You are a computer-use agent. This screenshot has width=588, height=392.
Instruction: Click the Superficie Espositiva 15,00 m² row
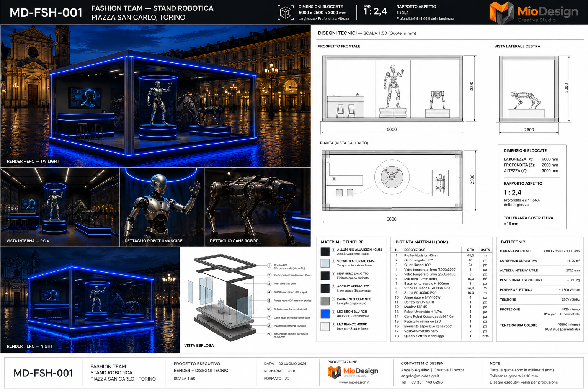540,261
